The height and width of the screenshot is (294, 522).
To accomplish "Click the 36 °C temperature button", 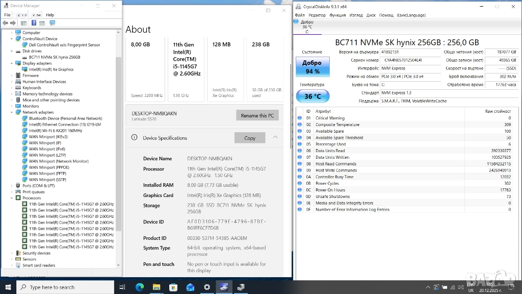I will [x=312, y=96].
